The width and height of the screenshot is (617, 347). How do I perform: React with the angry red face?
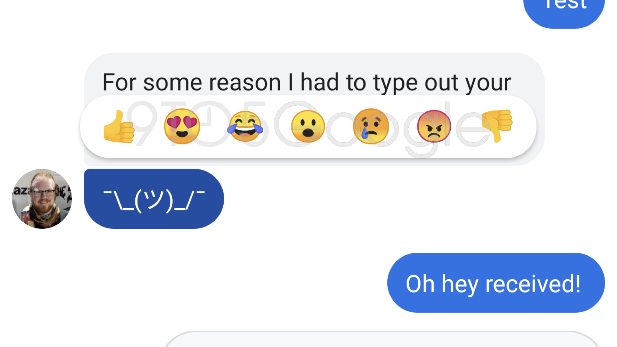pyautogui.click(x=434, y=127)
